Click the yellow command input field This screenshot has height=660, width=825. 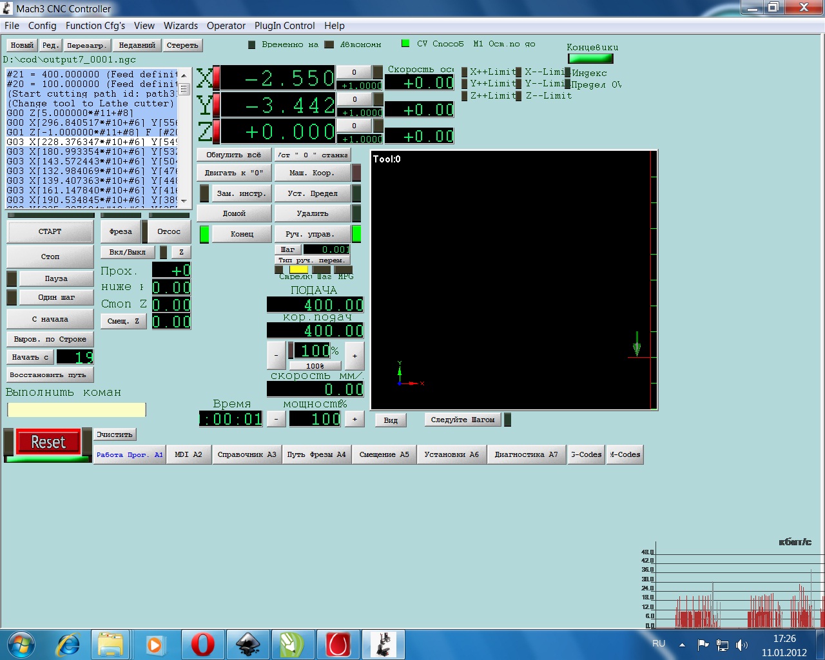pos(76,410)
